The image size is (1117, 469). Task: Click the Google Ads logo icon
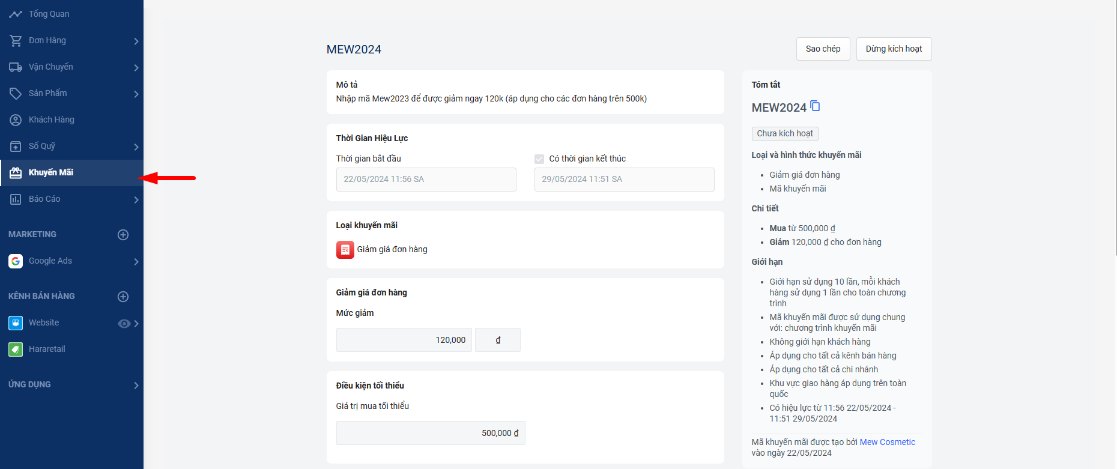[x=16, y=261]
